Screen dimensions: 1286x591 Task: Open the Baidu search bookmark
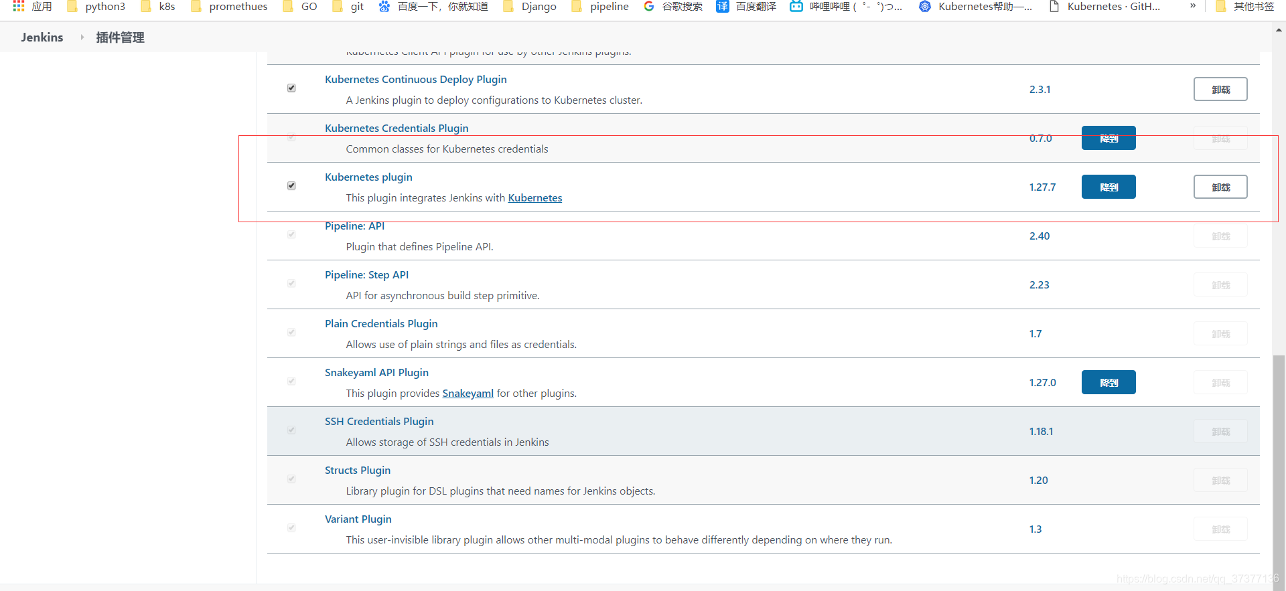point(433,7)
